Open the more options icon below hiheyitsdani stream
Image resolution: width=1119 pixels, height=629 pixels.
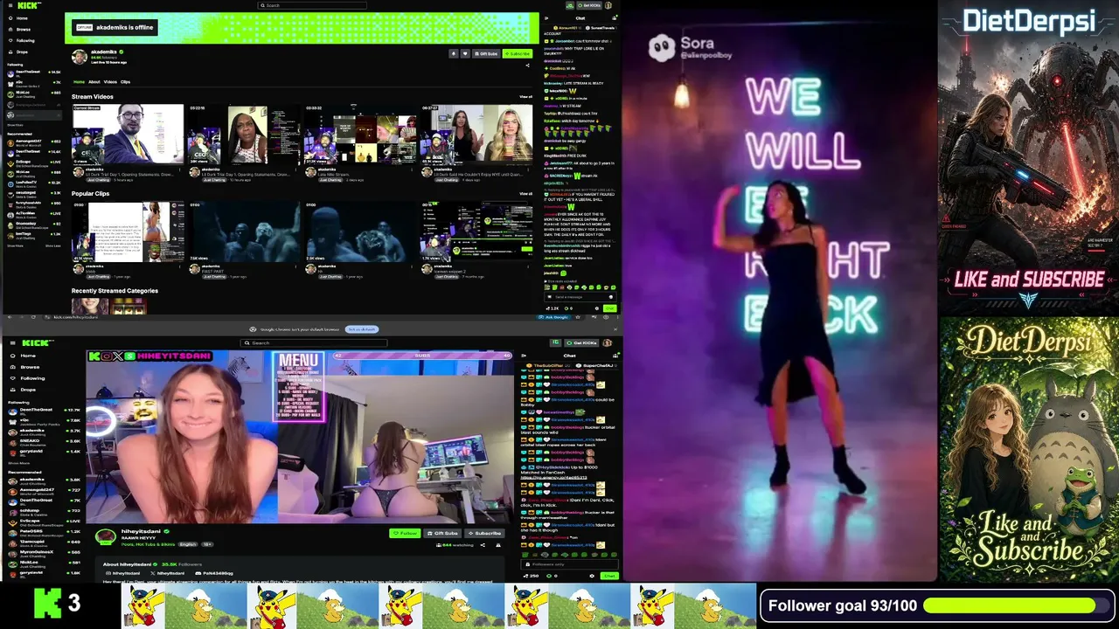(499, 545)
